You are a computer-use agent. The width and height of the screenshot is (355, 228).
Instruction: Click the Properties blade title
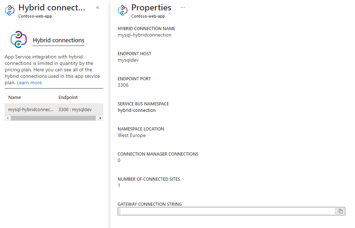(x=151, y=8)
